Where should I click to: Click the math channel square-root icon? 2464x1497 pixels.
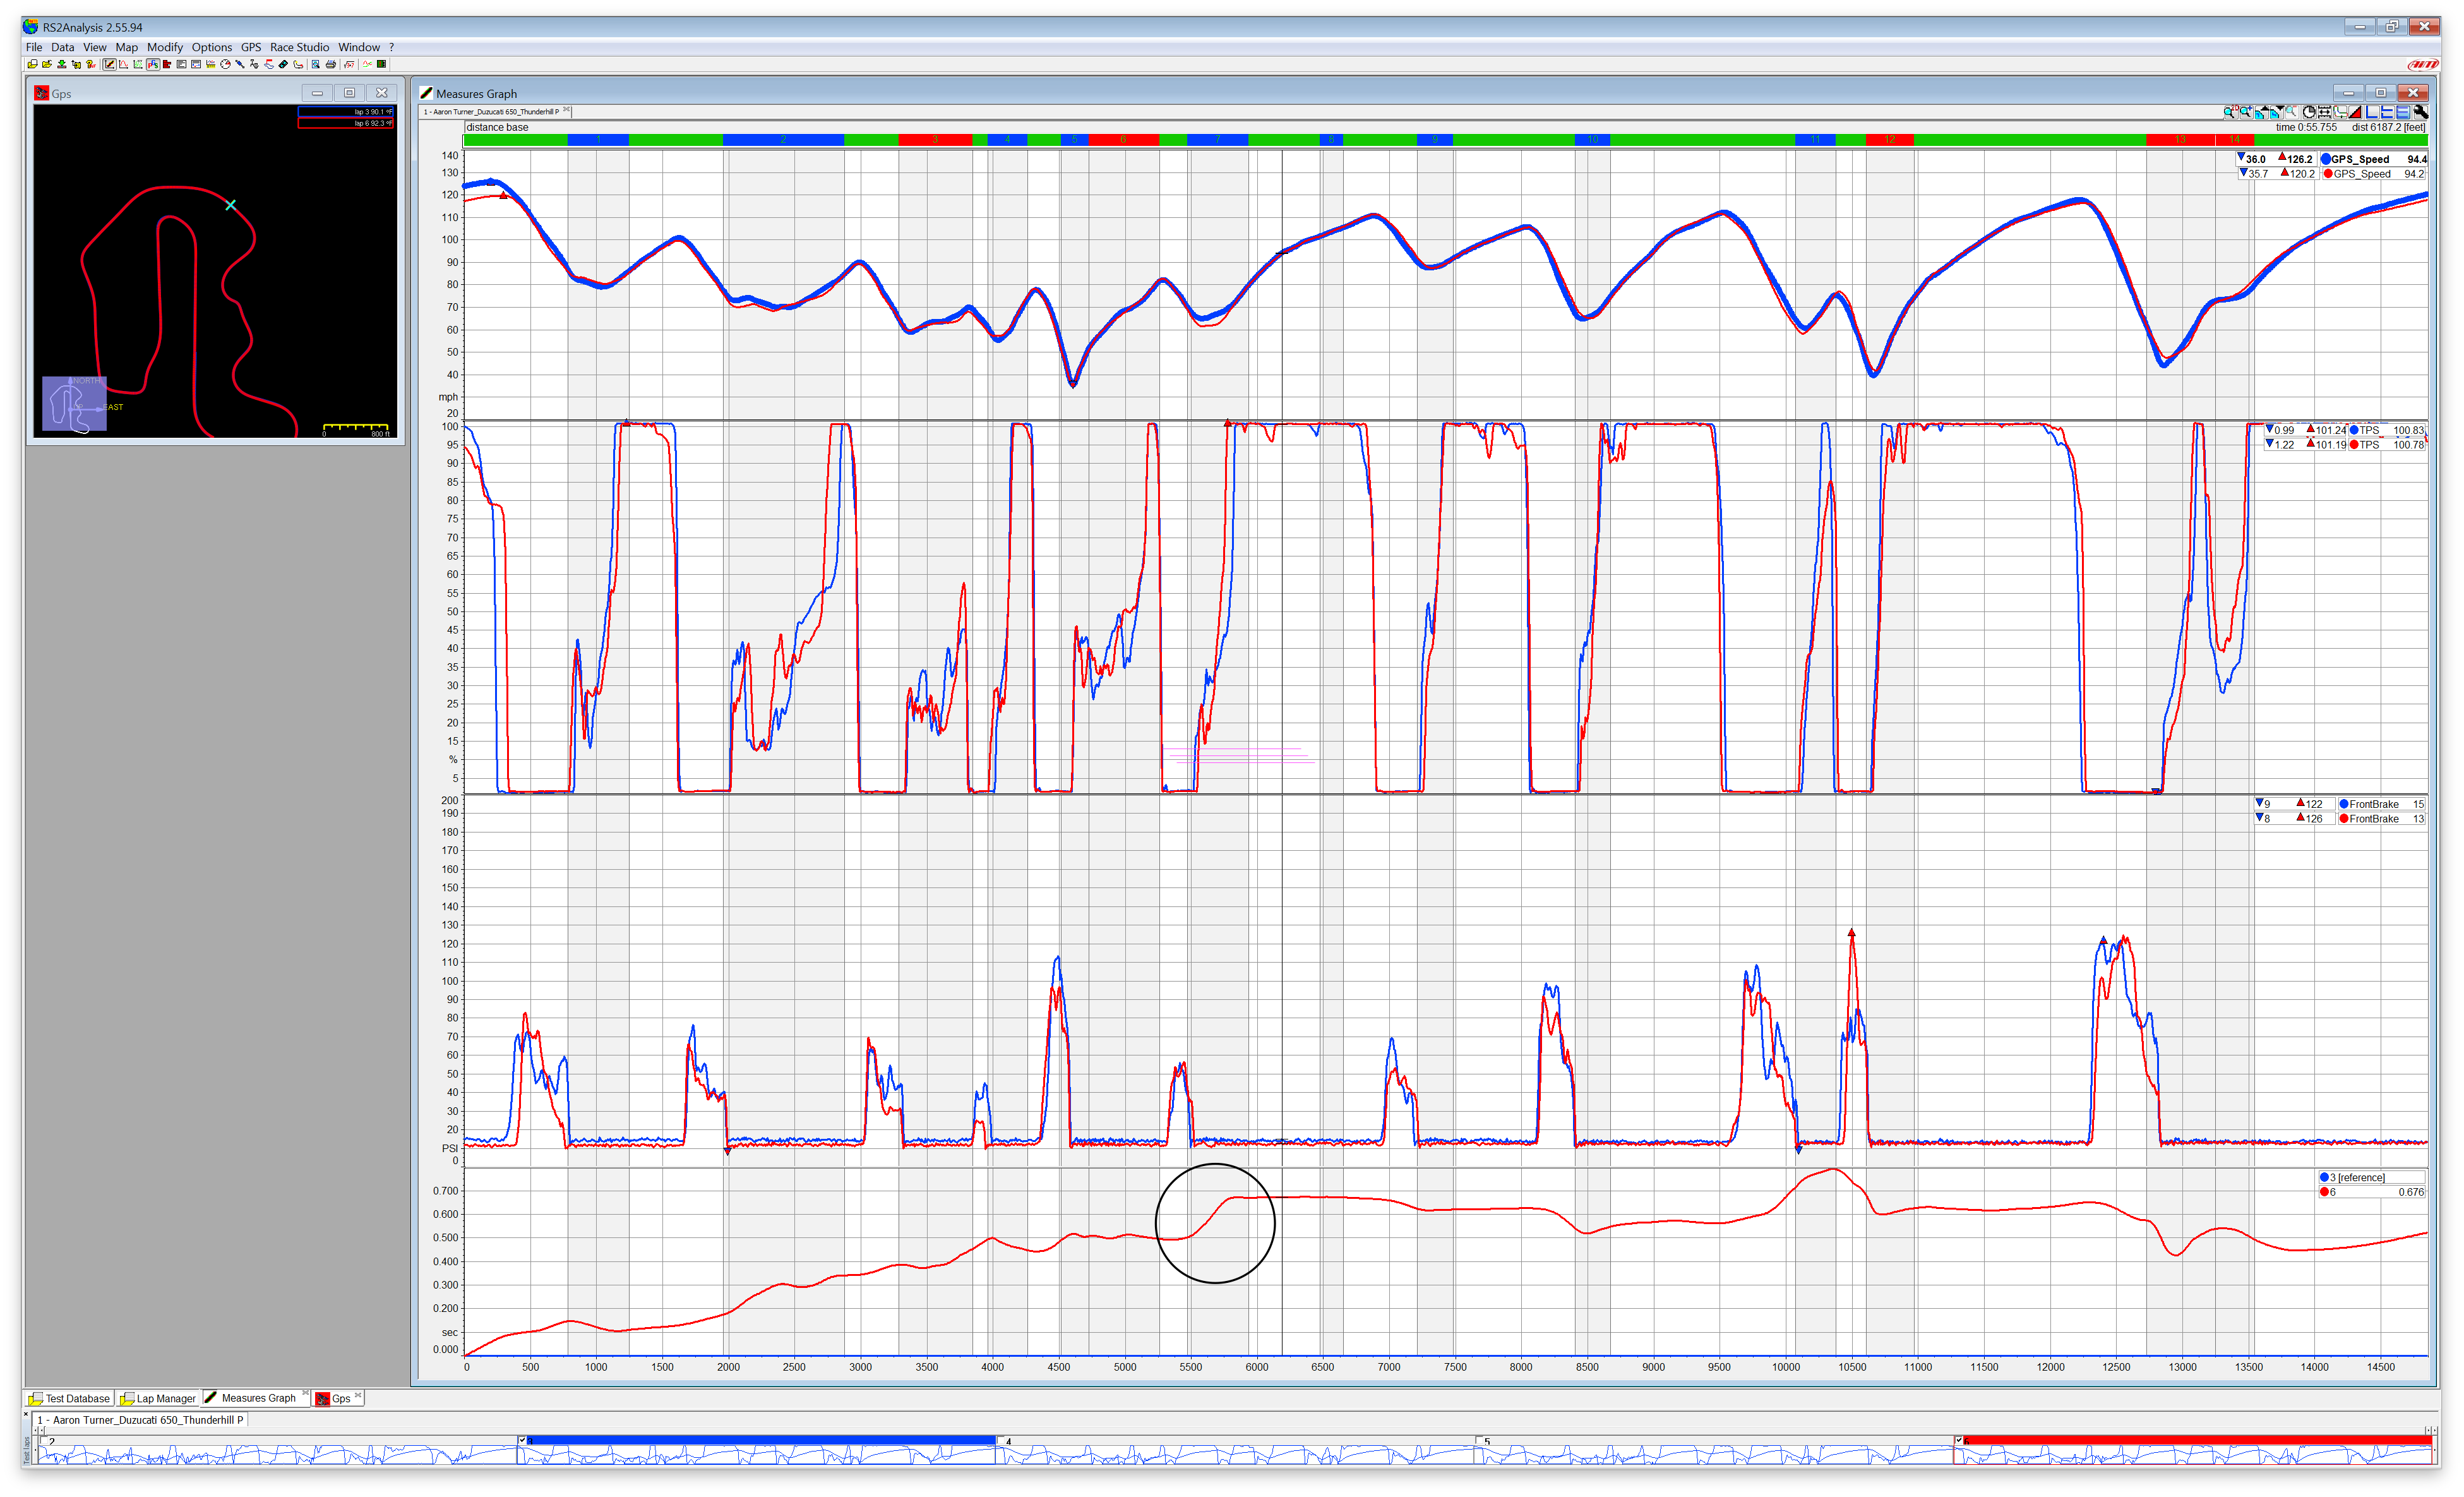(350, 64)
